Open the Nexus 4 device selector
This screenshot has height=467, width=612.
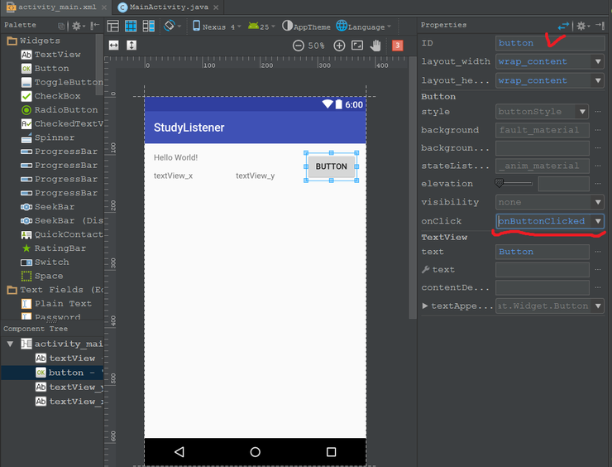tap(216, 26)
